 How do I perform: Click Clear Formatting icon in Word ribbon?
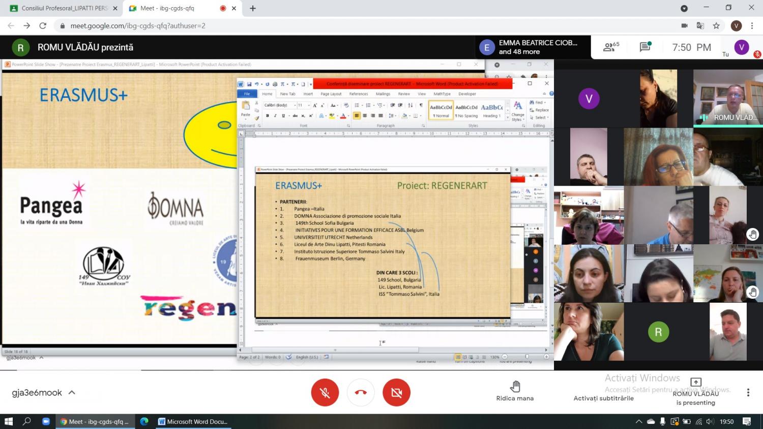[x=346, y=105]
